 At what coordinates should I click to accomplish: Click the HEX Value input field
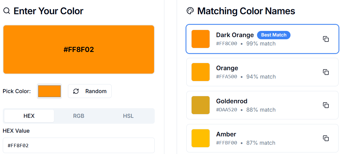click(x=79, y=145)
